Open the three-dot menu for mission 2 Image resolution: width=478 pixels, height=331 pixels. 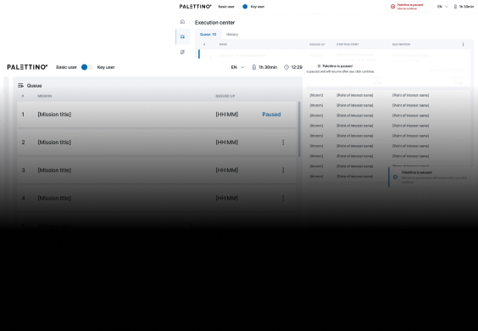[x=283, y=143]
